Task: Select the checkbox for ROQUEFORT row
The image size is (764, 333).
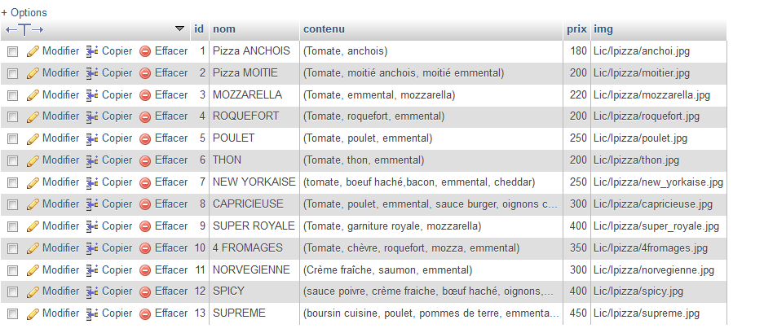Action: 13,117
